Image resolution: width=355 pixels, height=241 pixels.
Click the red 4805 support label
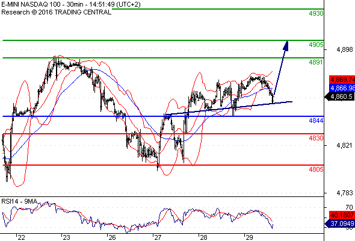316,169
